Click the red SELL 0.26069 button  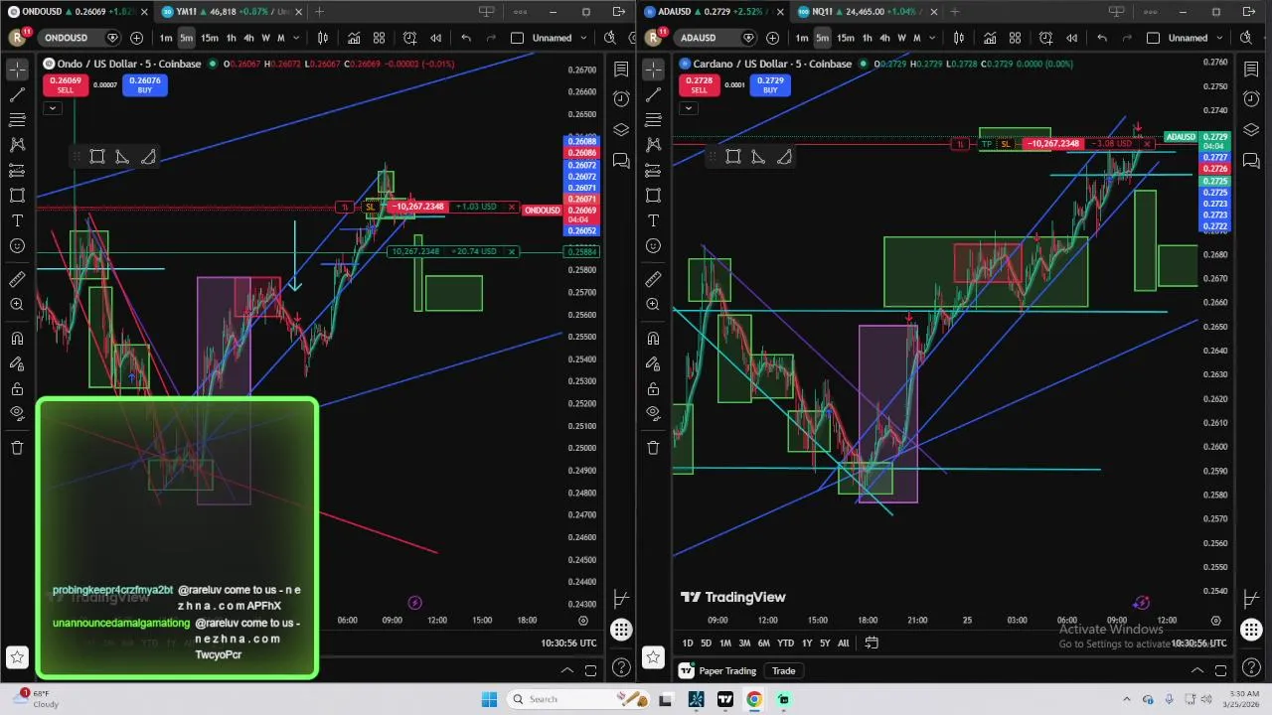pyautogui.click(x=65, y=85)
